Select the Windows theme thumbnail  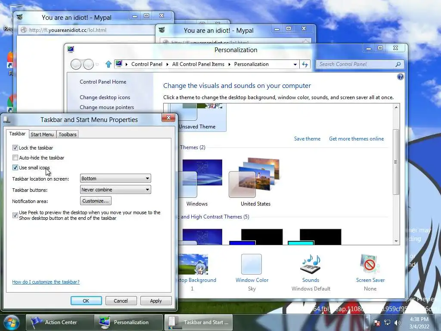(201, 179)
